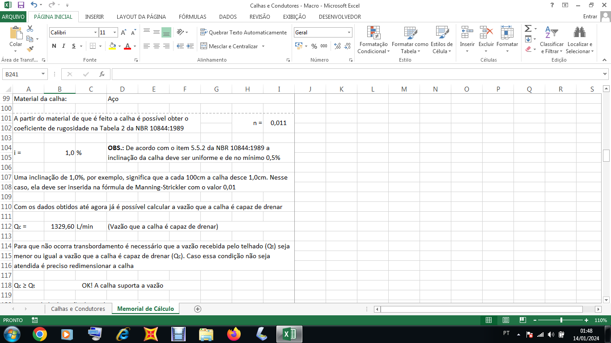
Task: Open the Name Box dropdown arrow
Action: point(43,74)
